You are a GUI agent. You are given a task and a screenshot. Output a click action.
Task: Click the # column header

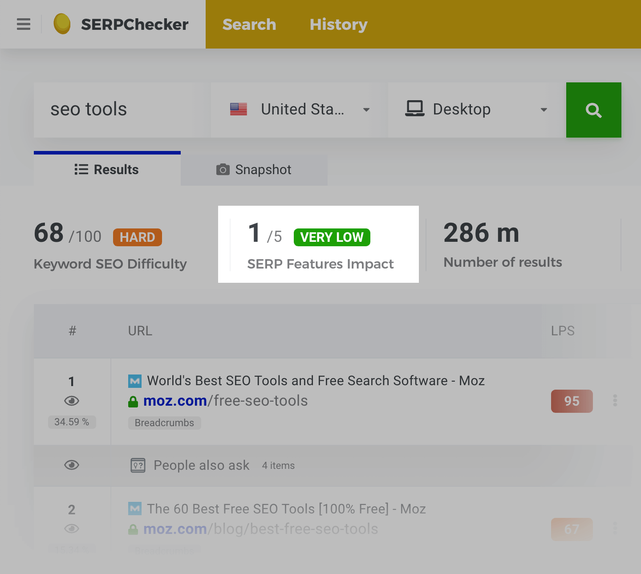(73, 331)
